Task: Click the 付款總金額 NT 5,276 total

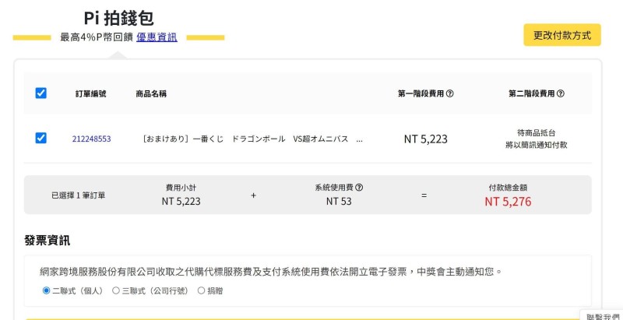Action: click(x=508, y=202)
